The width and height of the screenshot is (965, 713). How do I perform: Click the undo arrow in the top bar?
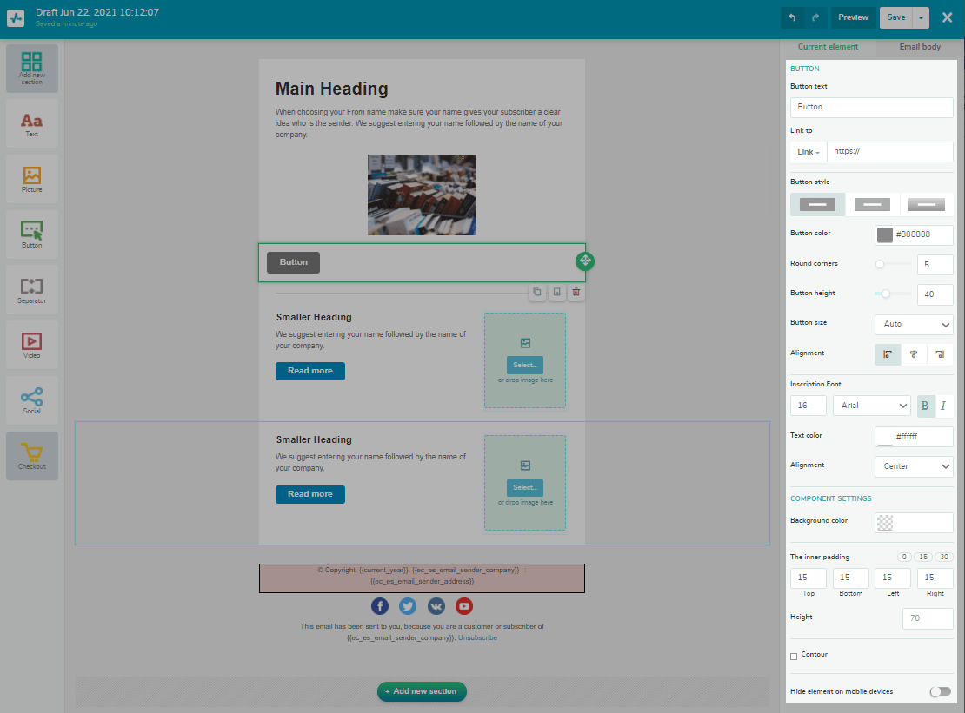[792, 17]
